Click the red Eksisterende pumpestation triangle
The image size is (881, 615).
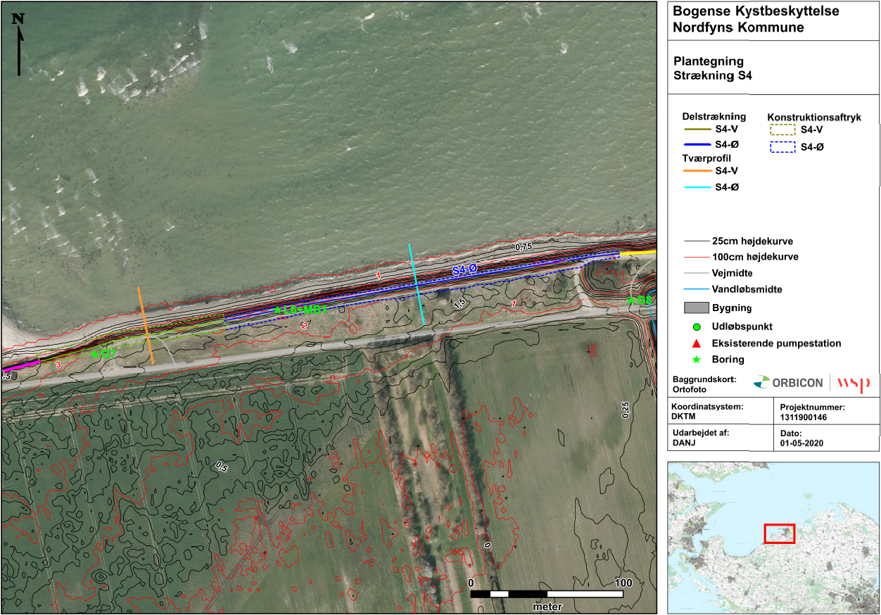(x=697, y=343)
